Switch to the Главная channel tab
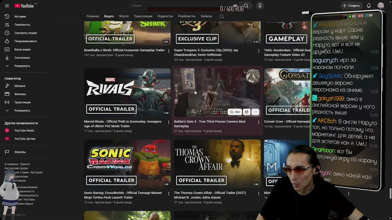 (93, 16)
